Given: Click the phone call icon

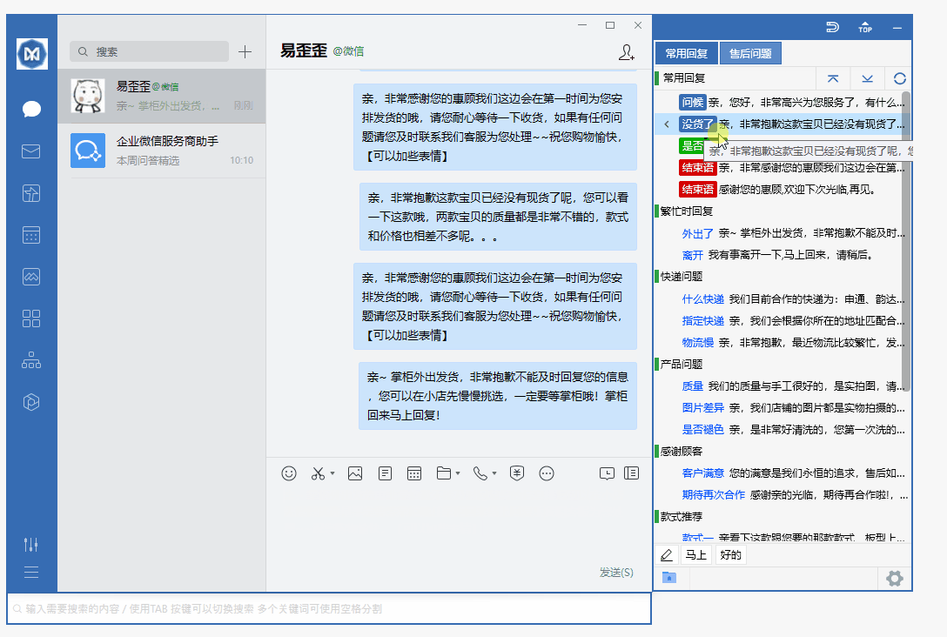Looking at the screenshot, I should 482,473.
